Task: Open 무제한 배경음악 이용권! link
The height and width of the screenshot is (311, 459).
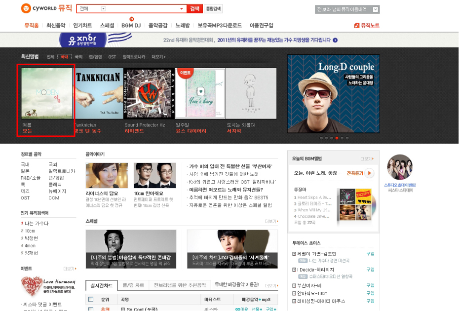Action: pyautogui.click(x=236, y=284)
